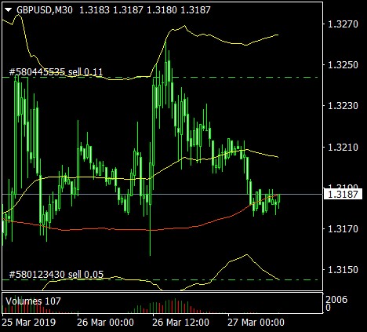Viewport: 367px width, 332px height.
Task: Click the 1.3250 price scale label
Action: (343, 65)
